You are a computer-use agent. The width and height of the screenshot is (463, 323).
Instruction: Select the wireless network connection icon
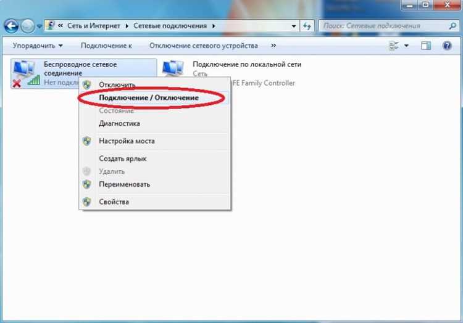pyautogui.click(x=26, y=74)
